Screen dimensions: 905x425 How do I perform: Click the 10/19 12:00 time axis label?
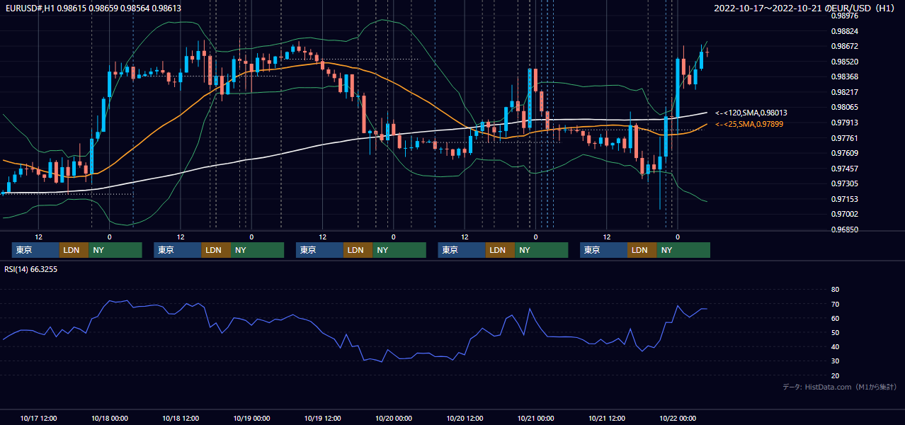tap(322, 418)
